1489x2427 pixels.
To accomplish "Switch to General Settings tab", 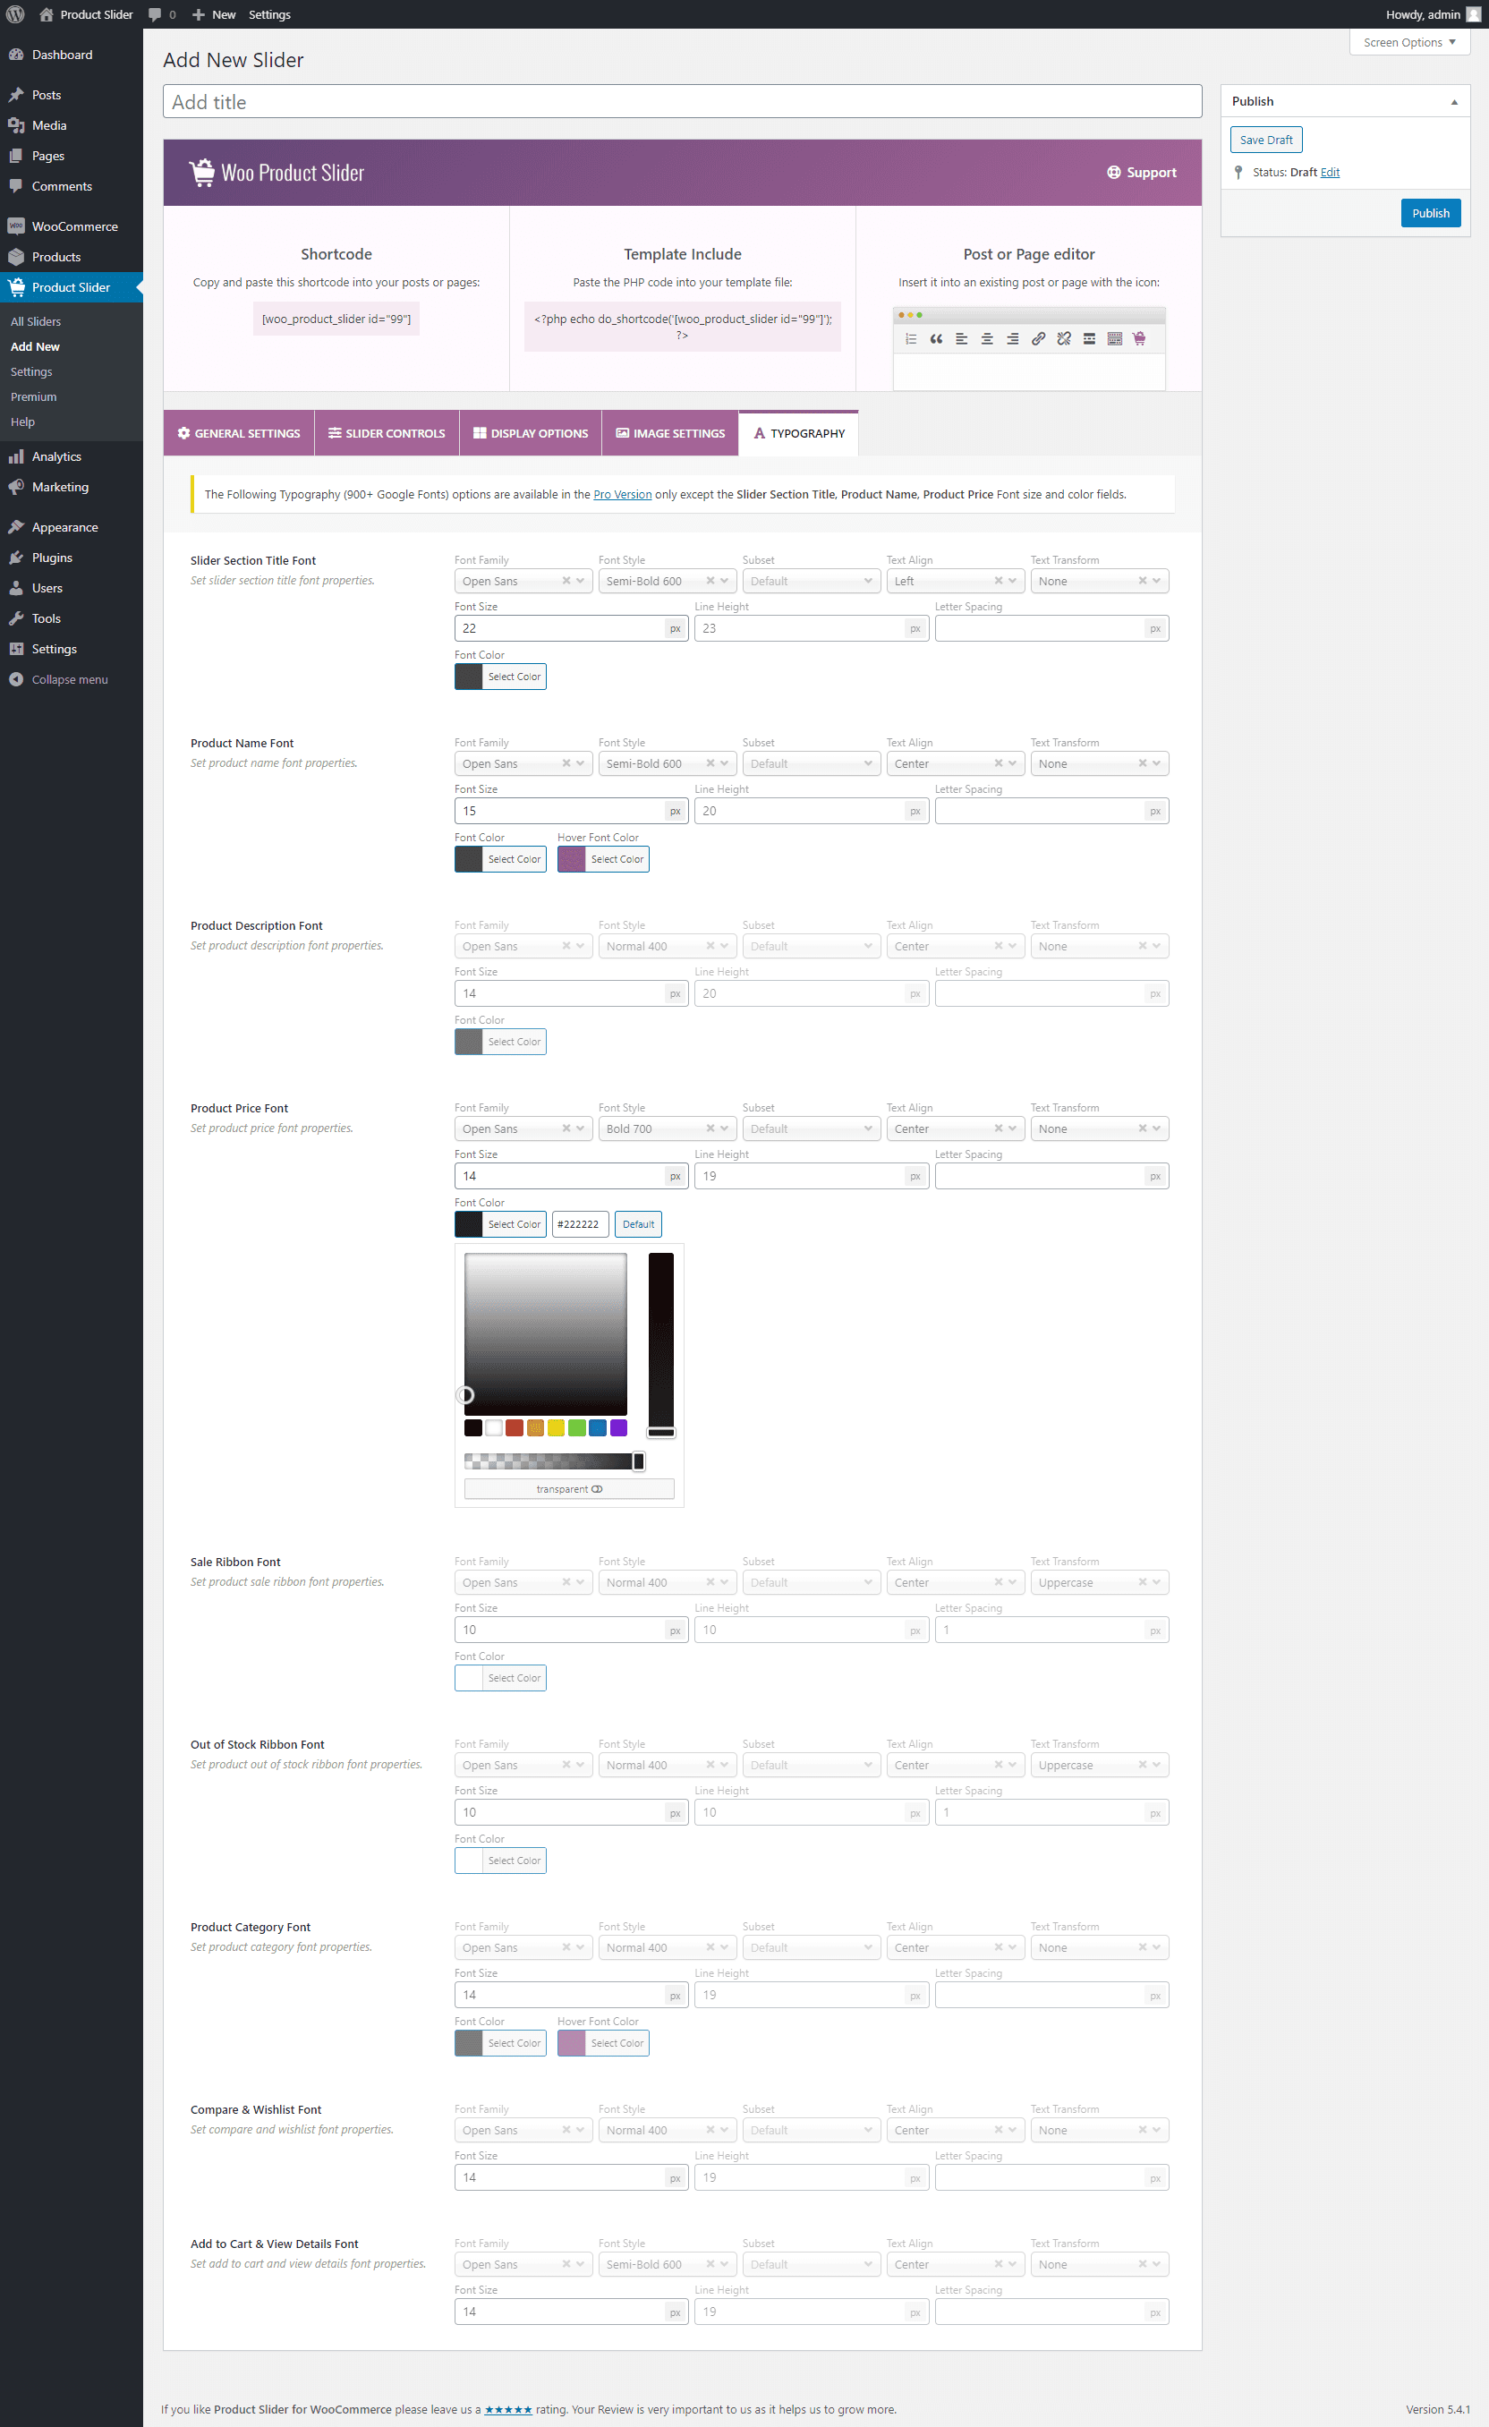I will click(238, 433).
